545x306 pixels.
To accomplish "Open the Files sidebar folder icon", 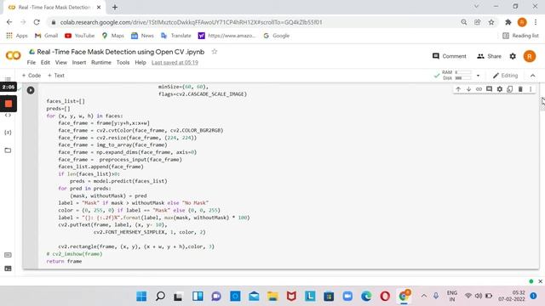I will point(8,150).
